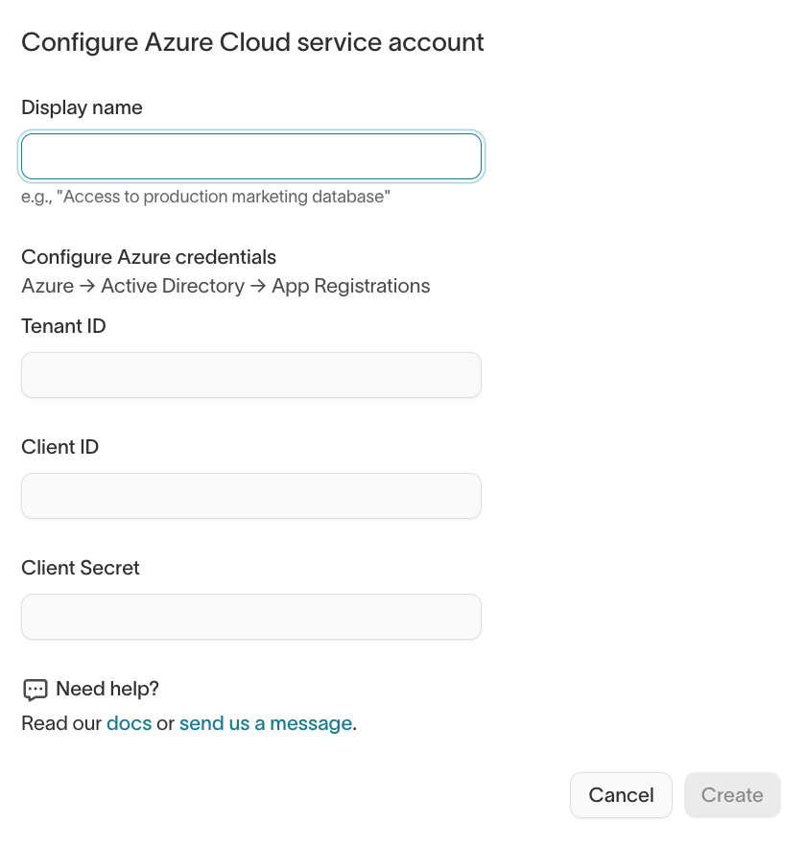Screen dimensions: 806x846
Task: Click the 'Client ID' label
Action: point(59,447)
